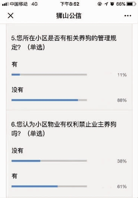
Task: Tap the rotation lock status icon
Action: [100, 4]
